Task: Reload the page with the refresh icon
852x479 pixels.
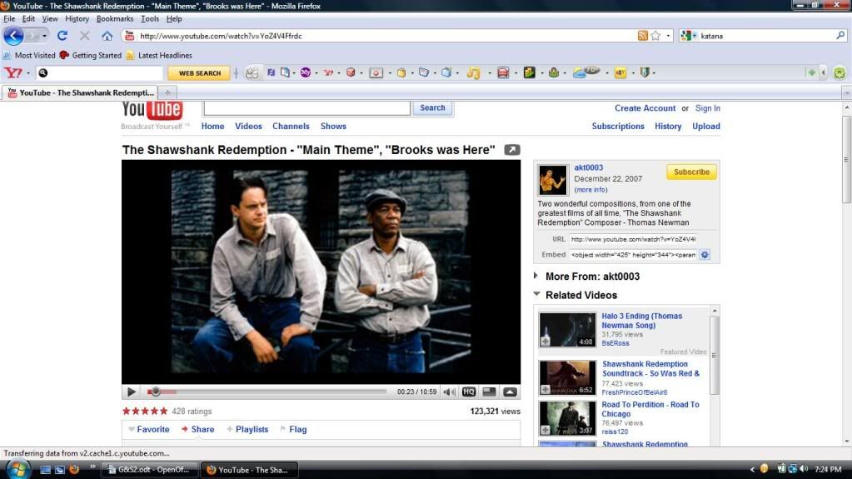Action: click(62, 36)
